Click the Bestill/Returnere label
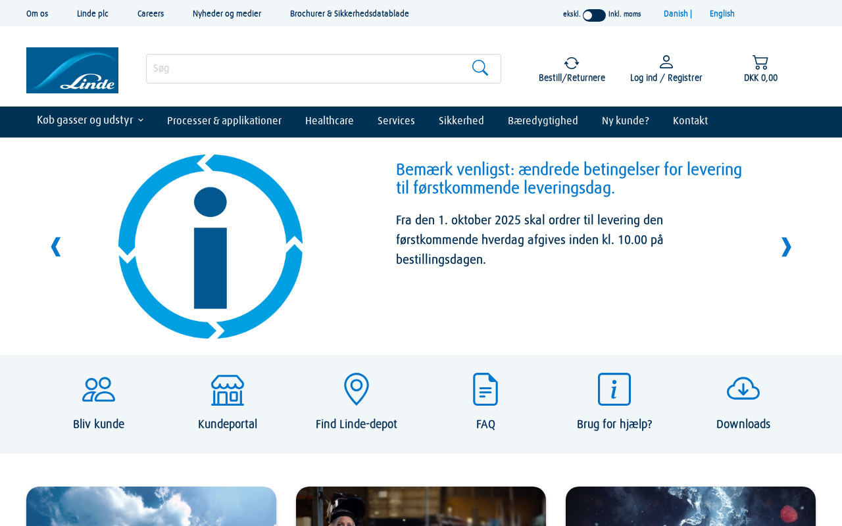 572,78
